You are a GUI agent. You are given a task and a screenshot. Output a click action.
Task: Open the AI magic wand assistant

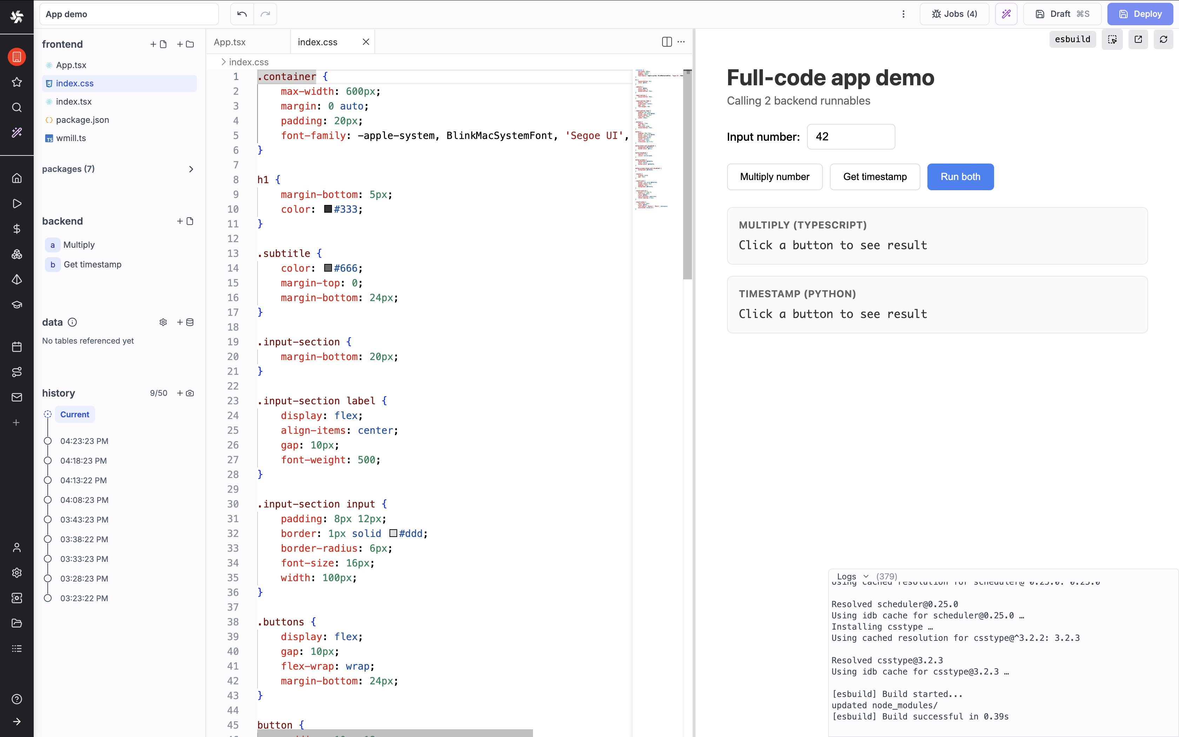pyautogui.click(x=17, y=132)
